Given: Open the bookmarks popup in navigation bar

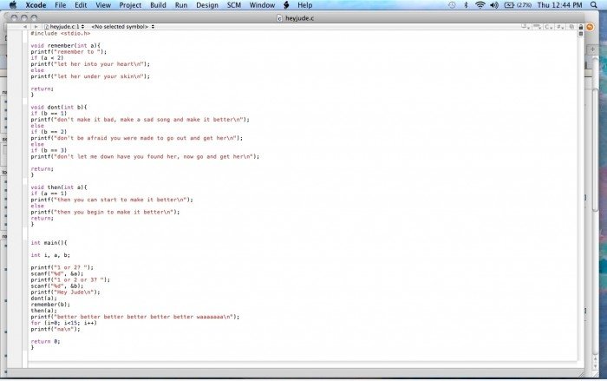Looking at the screenshot, I should [527, 27].
